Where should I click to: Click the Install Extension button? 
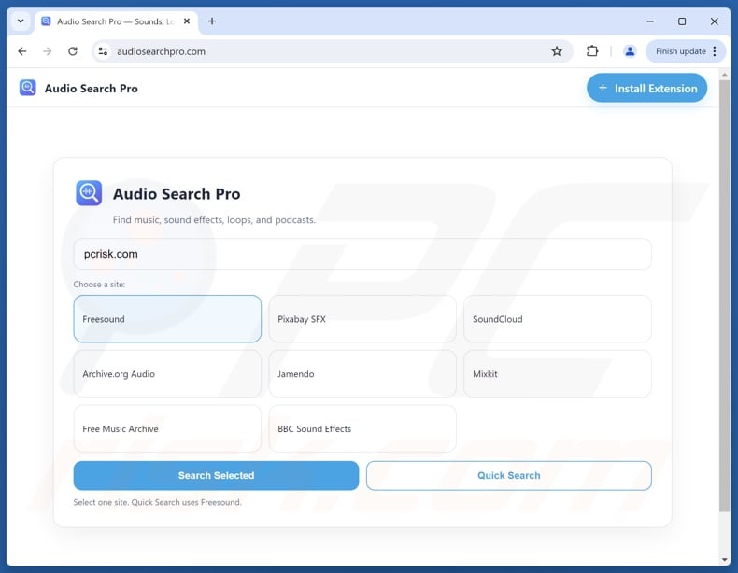point(646,88)
